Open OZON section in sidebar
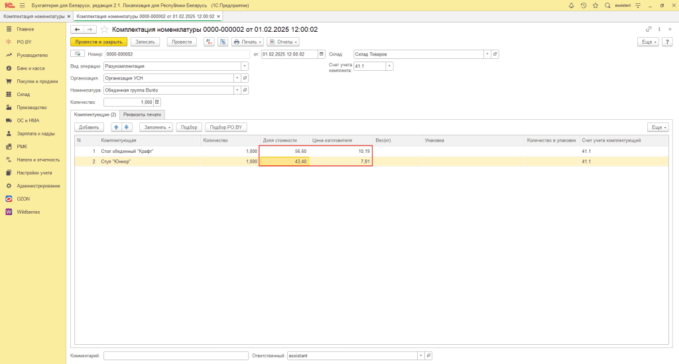Image resolution: width=679 pixels, height=364 pixels. [23, 199]
